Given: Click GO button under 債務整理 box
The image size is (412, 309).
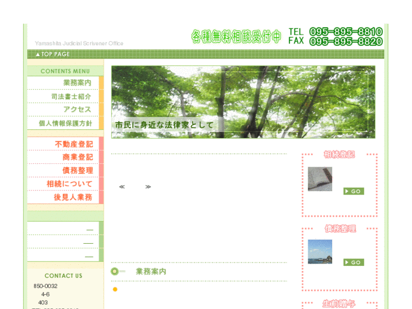Looking at the screenshot, I should 354,262.
